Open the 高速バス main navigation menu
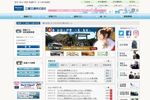Image resolution: width=150 pixels, height=100 pixels. click(x=52, y=16)
